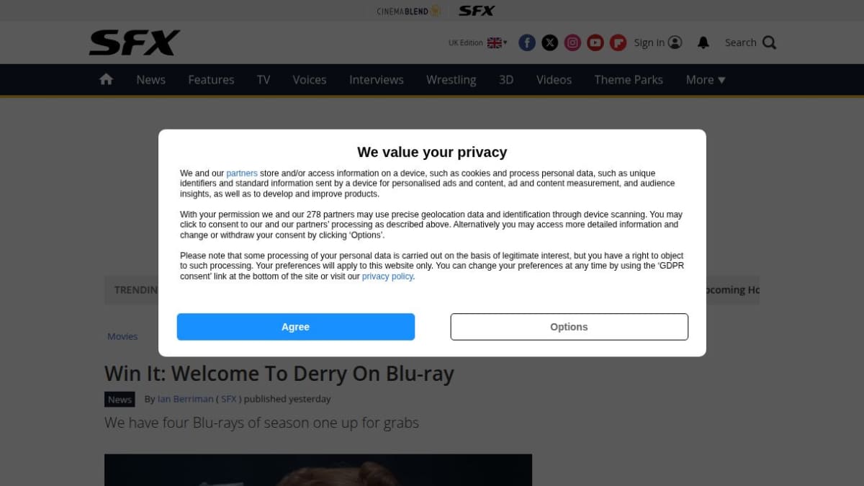Open author Ian Berriman link
864x486 pixels.
[185, 399]
